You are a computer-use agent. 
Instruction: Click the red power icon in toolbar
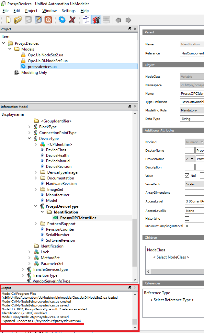tap(48, 20)
